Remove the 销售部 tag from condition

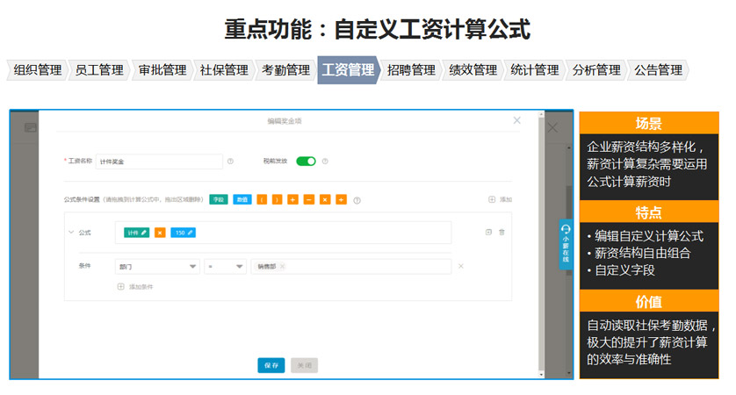pyautogui.click(x=282, y=267)
